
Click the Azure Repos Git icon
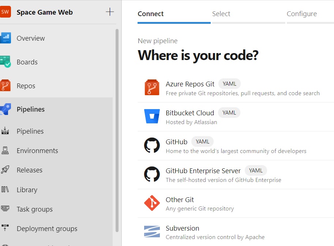click(x=152, y=88)
